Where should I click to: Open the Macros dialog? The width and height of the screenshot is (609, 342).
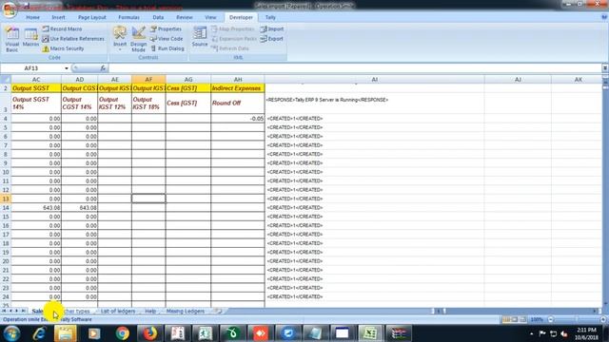tap(30, 38)
